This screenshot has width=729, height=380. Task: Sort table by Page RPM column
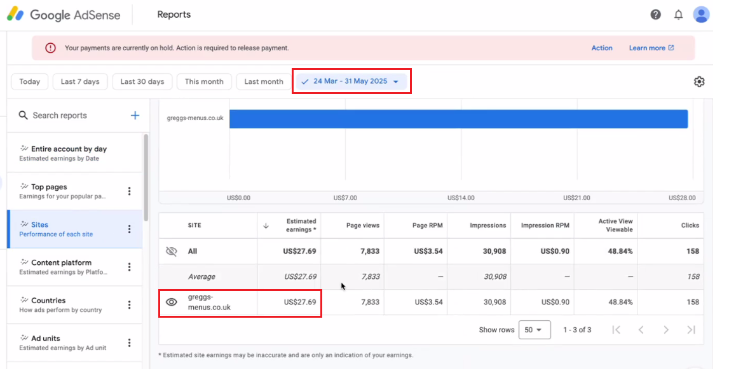point(427,226)
